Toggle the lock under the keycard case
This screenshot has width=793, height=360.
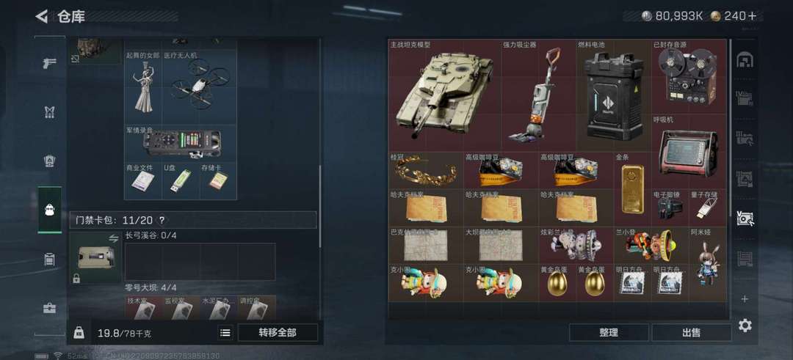pos(76,278)
